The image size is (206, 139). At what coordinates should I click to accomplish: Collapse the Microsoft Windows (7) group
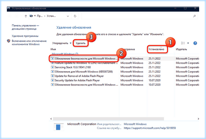pos(65,54)
